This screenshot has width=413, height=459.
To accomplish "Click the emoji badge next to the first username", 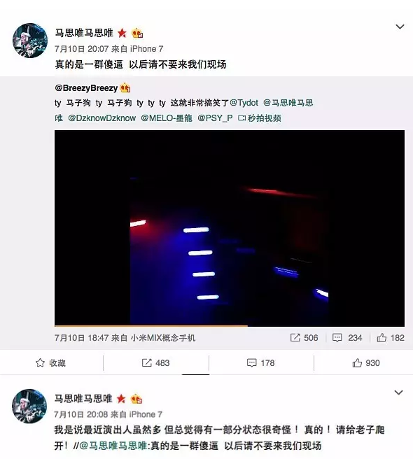I will pos(137,34).
